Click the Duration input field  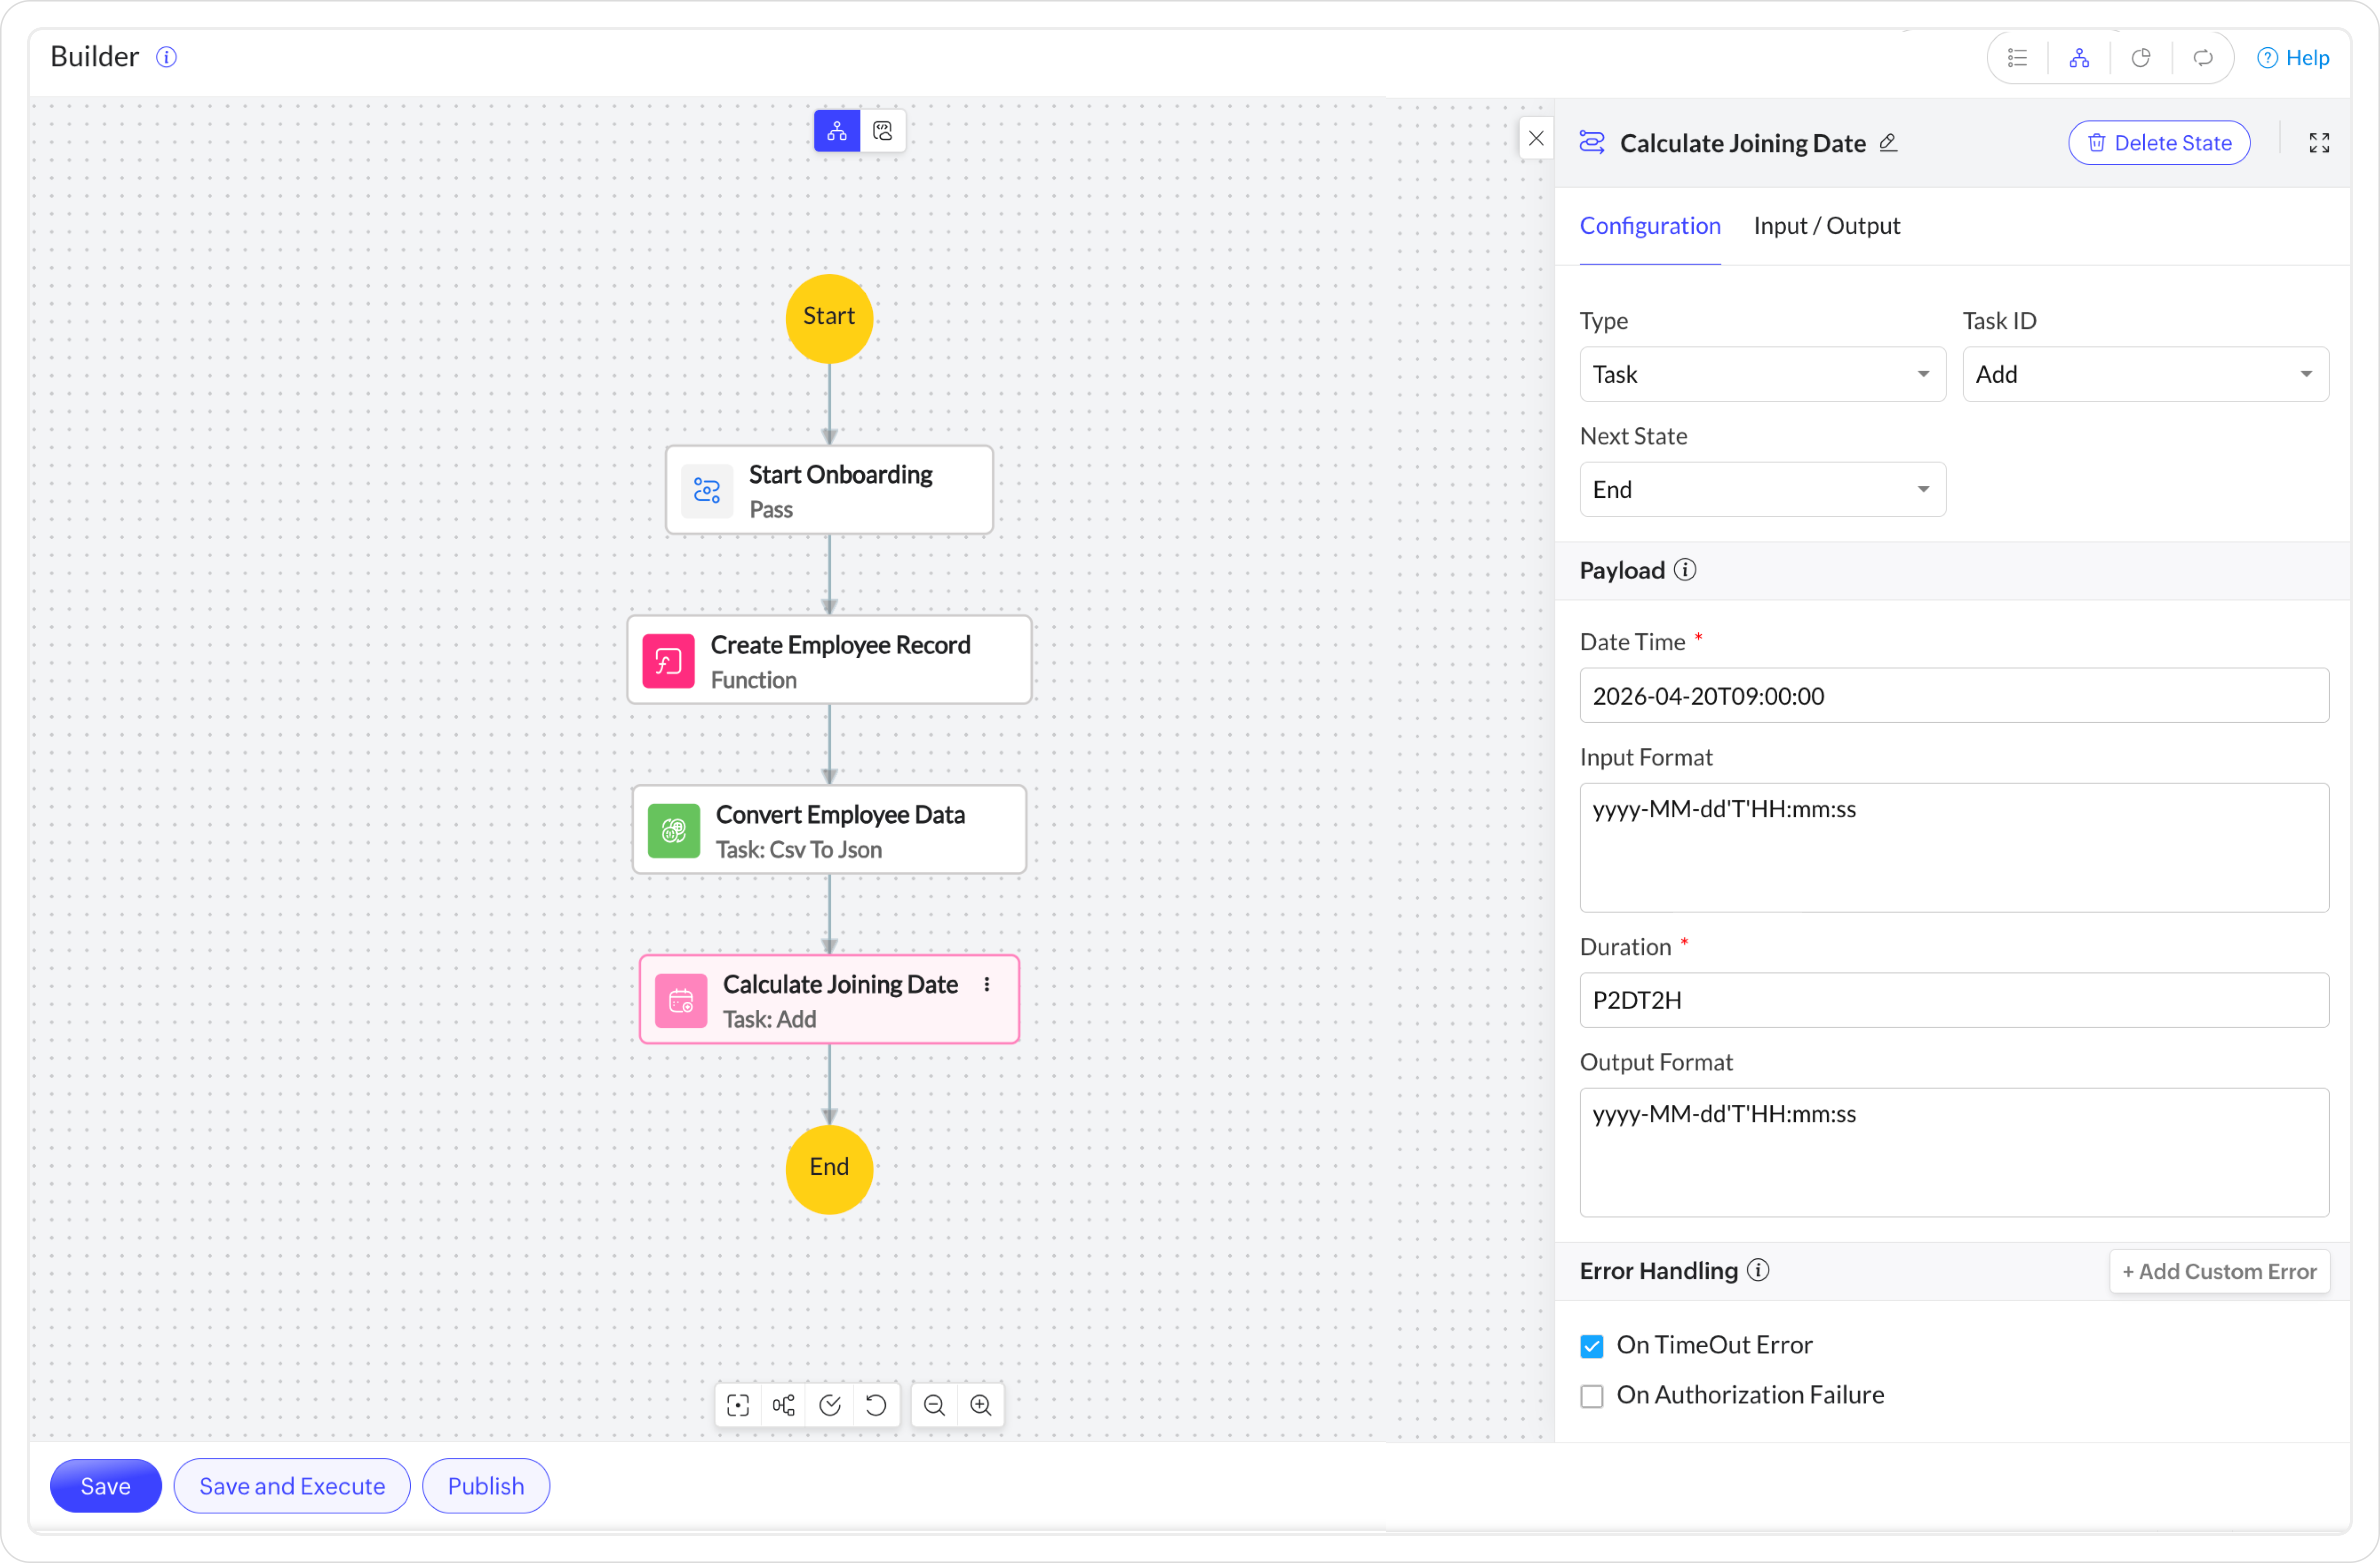[x=1953, y=1000]
